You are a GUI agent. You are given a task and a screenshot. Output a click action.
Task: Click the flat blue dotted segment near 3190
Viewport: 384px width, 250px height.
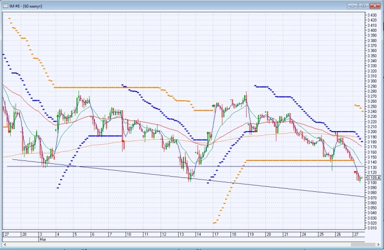[x=105, y=136]
